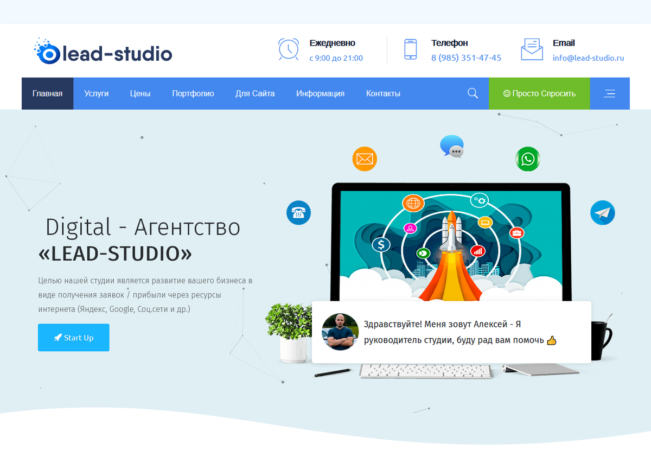Viewport: 651px width, 456px height.
Task: Open the Цены menu item
Action: click(x=141, y=93)
